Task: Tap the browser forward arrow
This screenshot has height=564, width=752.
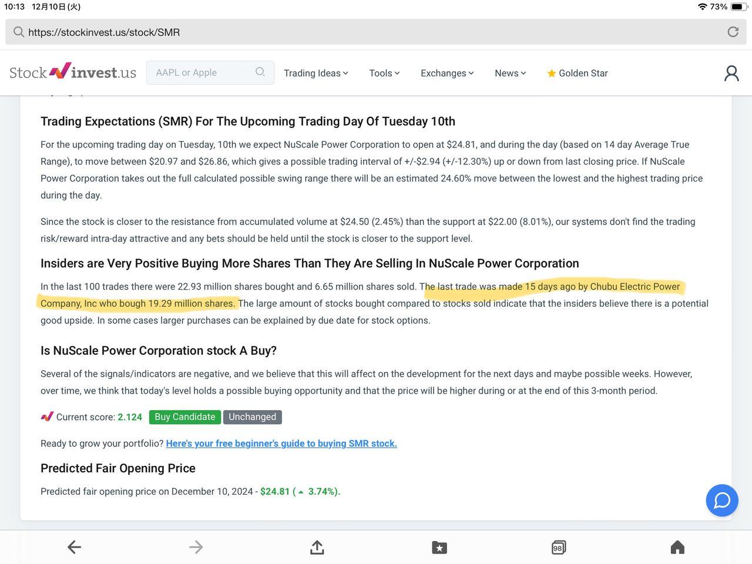Action: click(x=196, y=548)
